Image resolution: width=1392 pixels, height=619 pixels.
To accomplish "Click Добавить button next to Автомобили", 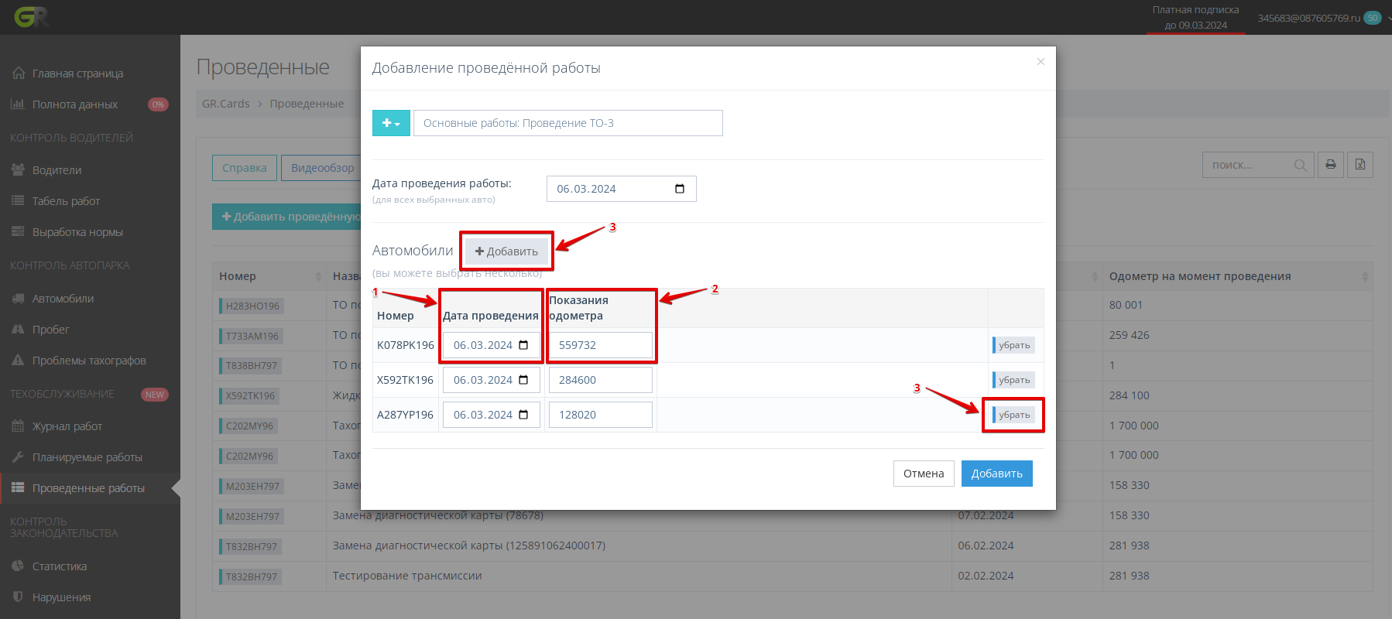I will (x=506, y=251).
